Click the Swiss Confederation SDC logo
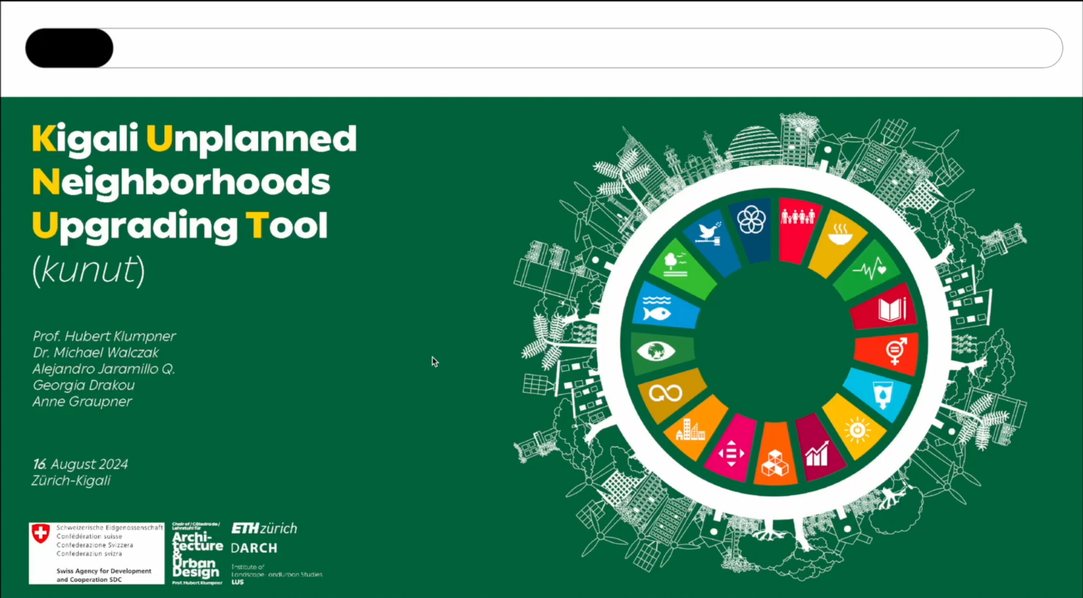 tap(96, 553)
